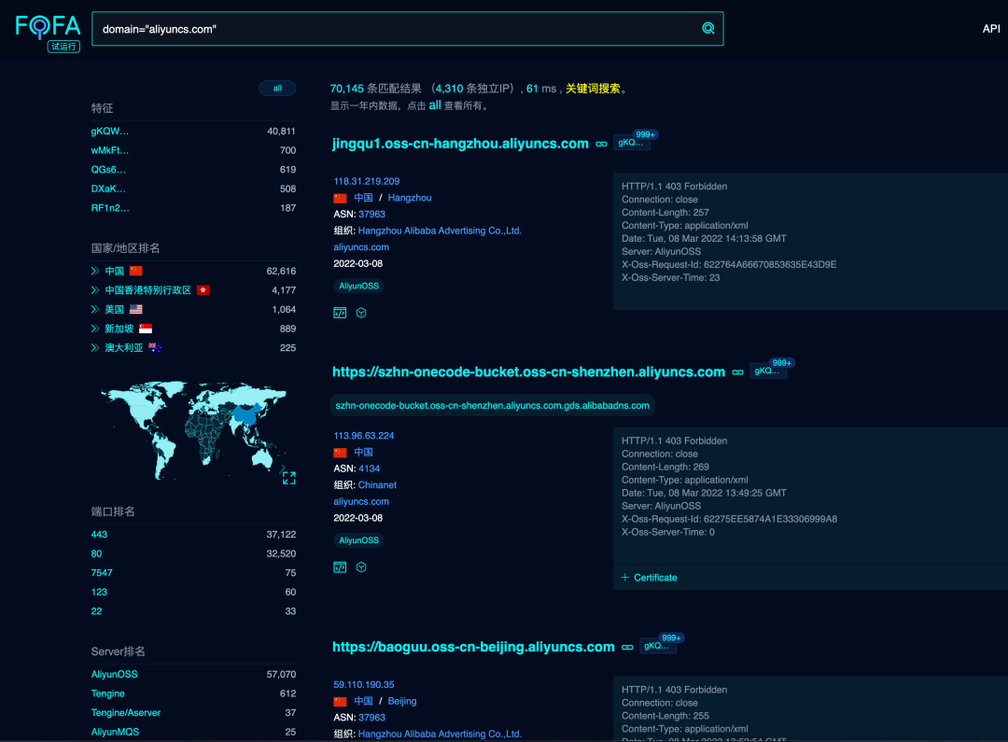Filter by port 22
Screen dimensions: 1008x742
96,611
